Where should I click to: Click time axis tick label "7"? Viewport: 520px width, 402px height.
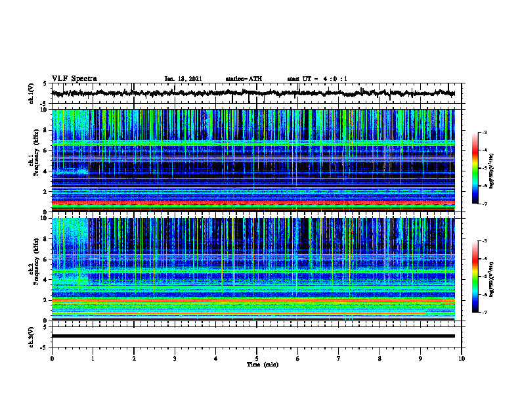tap(339, 359)
